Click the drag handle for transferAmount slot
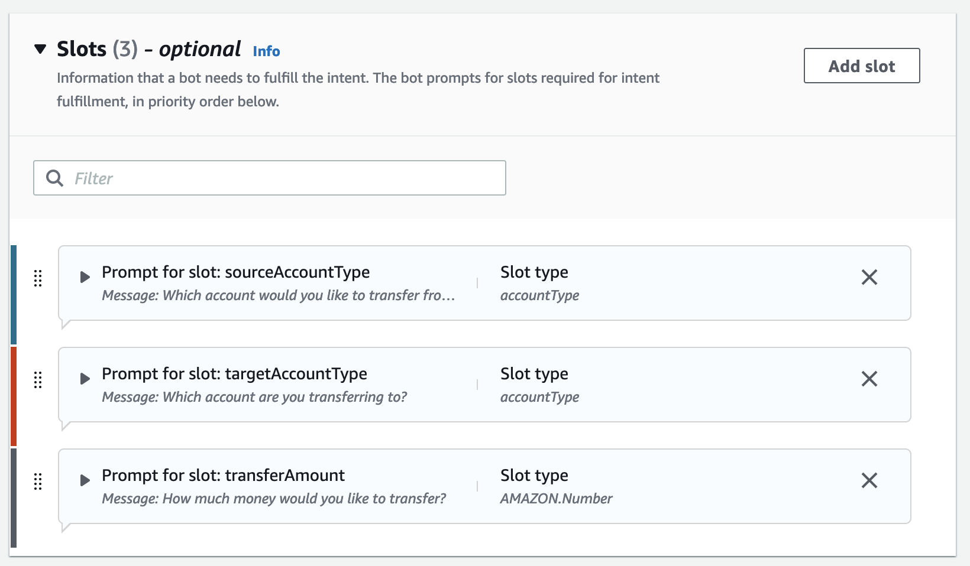Screen dimensions: 970x566 coord(38,481)
